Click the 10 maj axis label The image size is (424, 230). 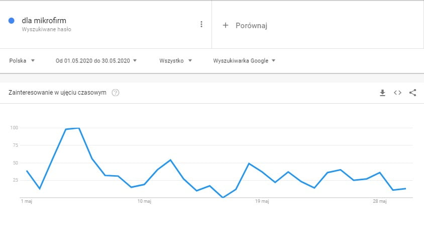click(x=144, y=201)
